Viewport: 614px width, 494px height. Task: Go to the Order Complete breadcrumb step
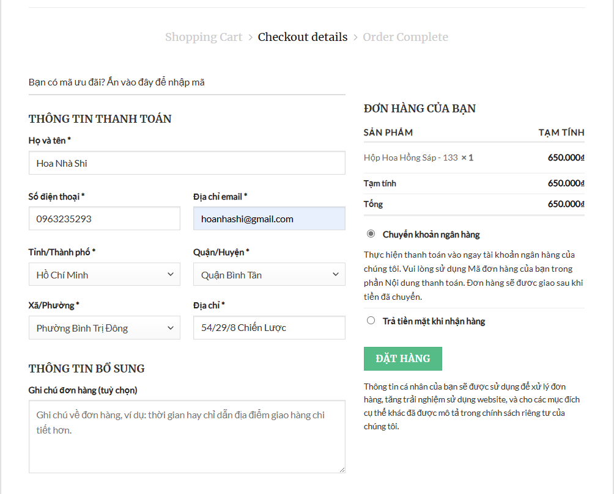point(405,37)
